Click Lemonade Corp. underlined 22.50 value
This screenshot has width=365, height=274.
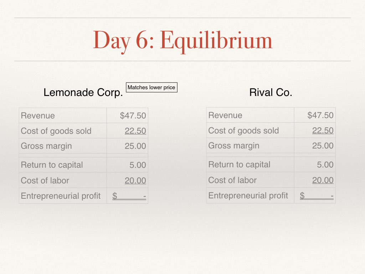point(135,131)
